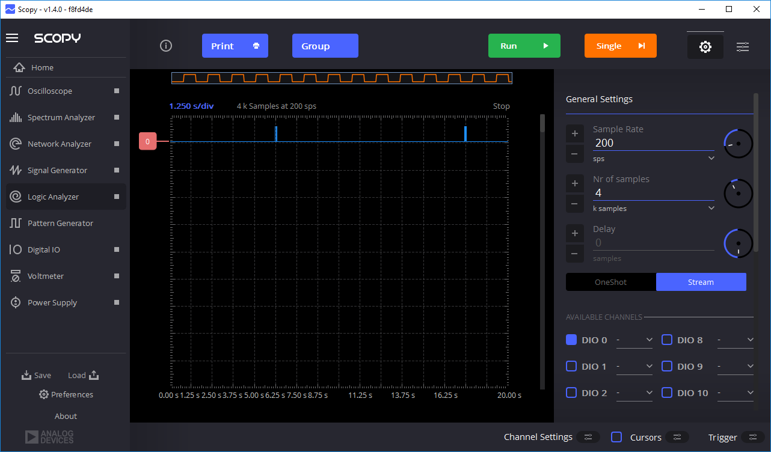Open the k samples unit dropdown

pyautogui.click(x=654, y=208)
